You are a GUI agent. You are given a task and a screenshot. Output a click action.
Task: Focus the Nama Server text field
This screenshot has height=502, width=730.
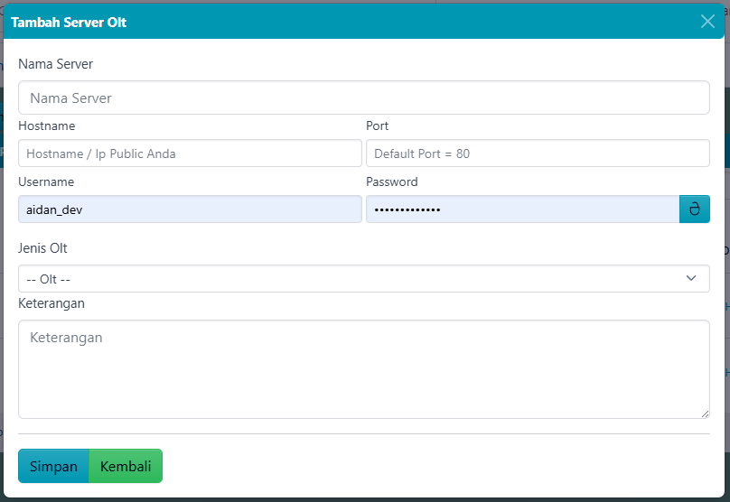point(363,98)
